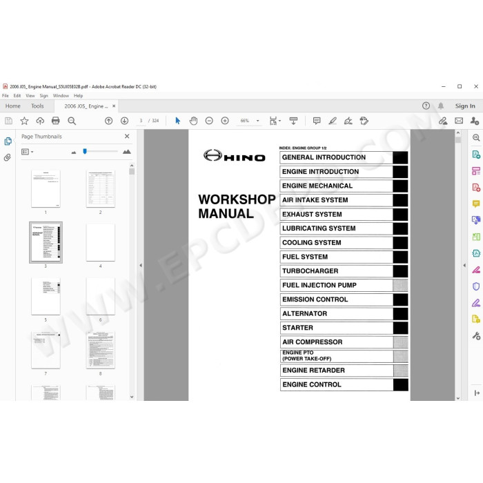This screenshot has width=483, height=483.
Task: Open the stamp tool icon
Action: coord(364,121)
